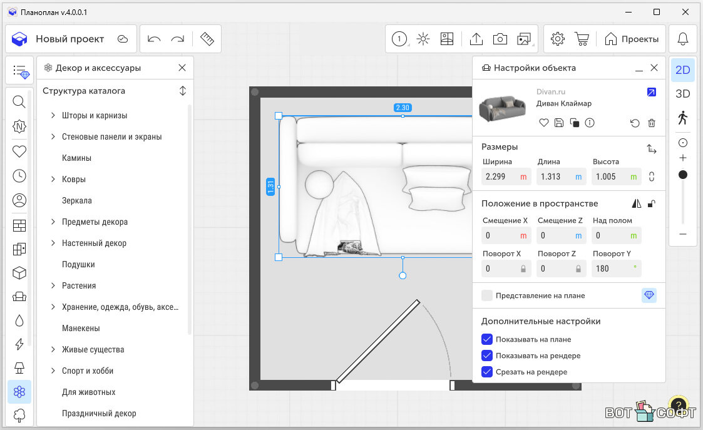Enable 'Представление на плане' checkbox
The height and width of the screenshot is (430, 703).
coord(487,295)
